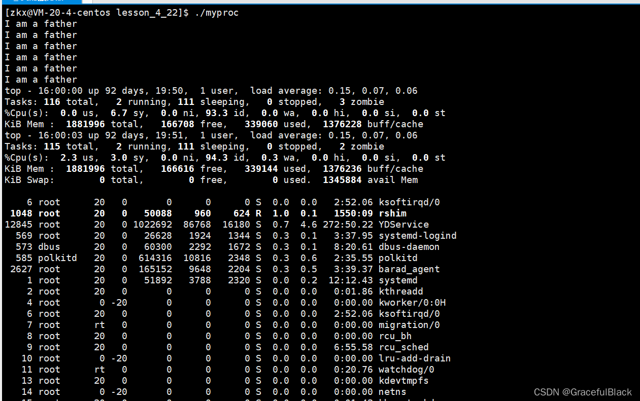Click the 1376228 buff/cache value
Viewport: 640px width, 401px height.
[x=342, y=124]
